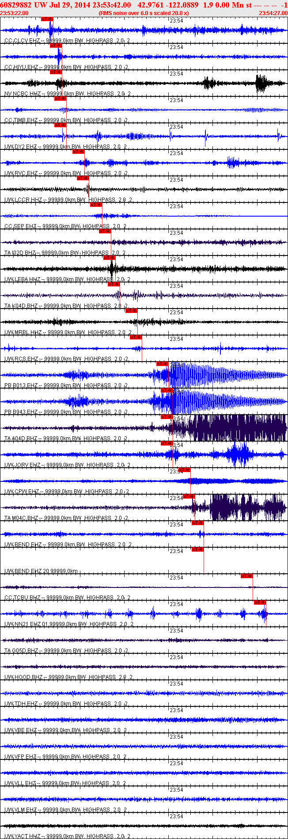Select the TA.I02D BHZ station label
The height and width of the screenshot is (839, 288).
(x=65, y=253)
